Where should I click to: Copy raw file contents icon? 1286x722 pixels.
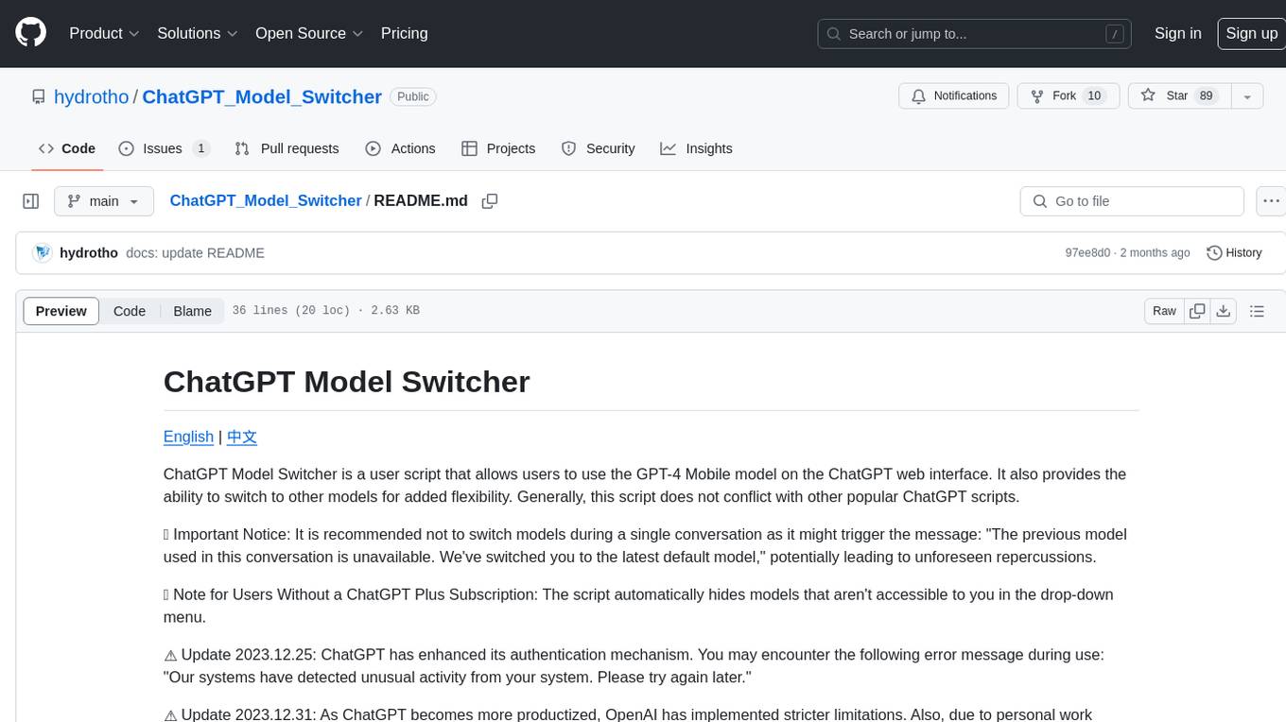click(1197, 311)
